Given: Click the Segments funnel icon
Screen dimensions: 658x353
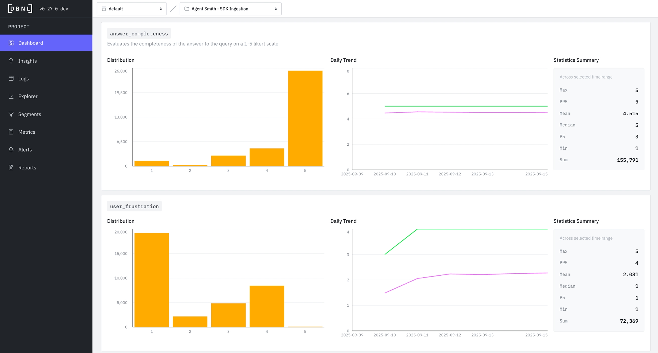Looking at the screenshot, I should pyautogui.click(x=11, y=114).
